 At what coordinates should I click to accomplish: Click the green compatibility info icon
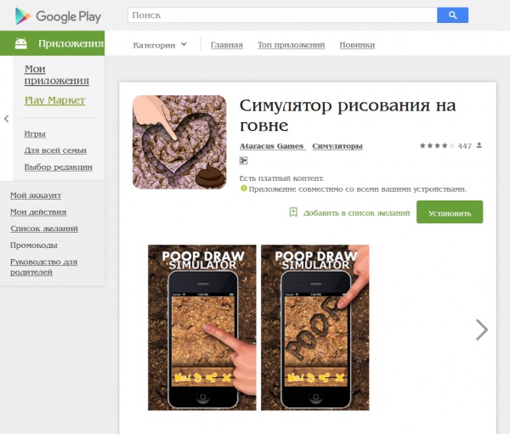click(x=244, y=189)
